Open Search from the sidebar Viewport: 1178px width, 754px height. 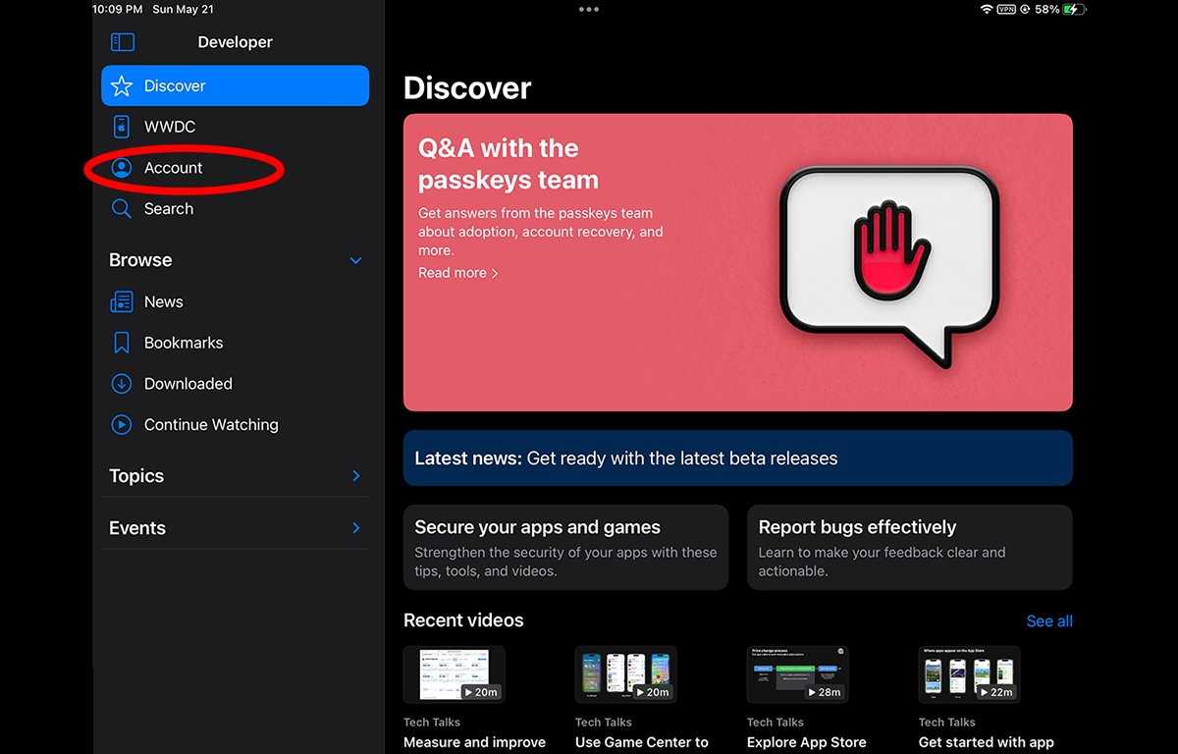(169, 208)
